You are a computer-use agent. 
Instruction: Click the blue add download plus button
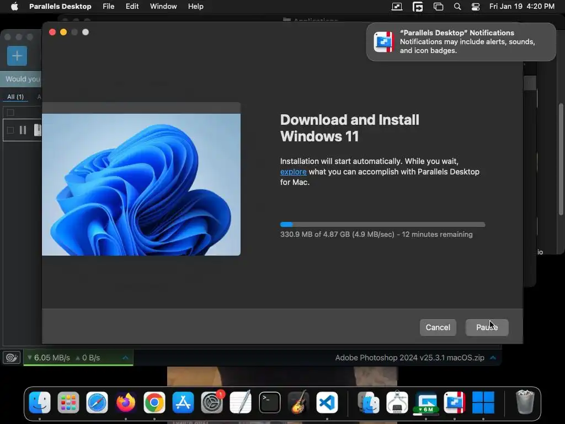point(17,56)
